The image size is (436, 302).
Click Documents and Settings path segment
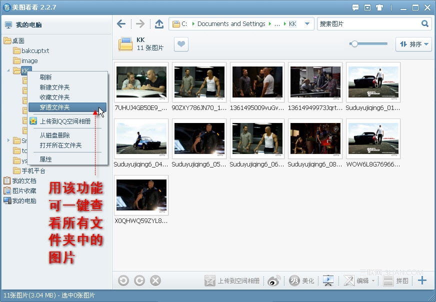[x=231, y=24]
